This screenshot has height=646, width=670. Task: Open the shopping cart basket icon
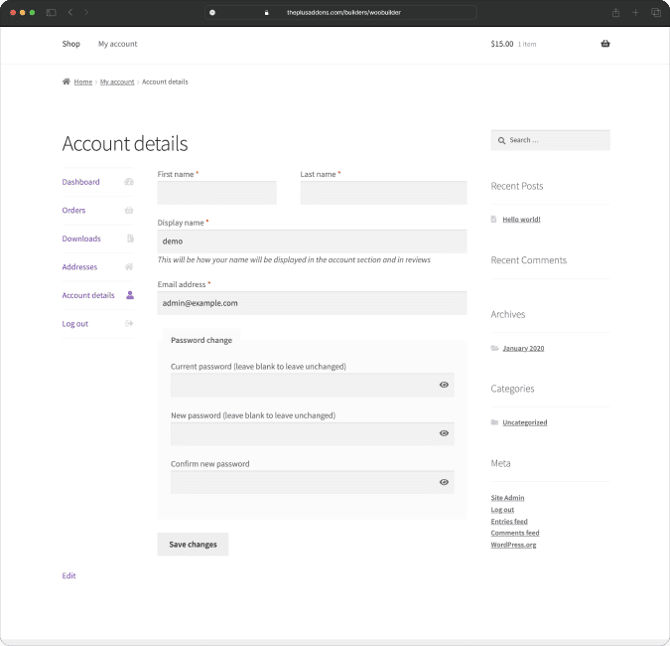tap(605, 44)
